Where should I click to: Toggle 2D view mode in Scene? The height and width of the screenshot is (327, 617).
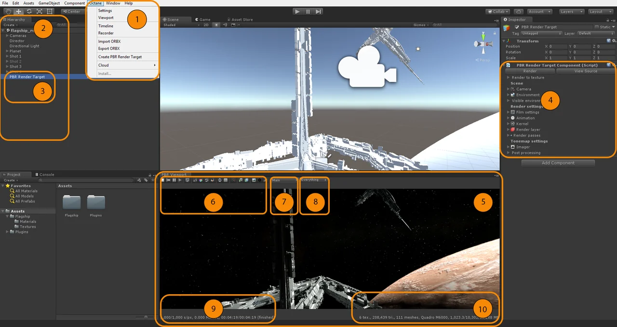pyautogui.click(x=206, y=25)
